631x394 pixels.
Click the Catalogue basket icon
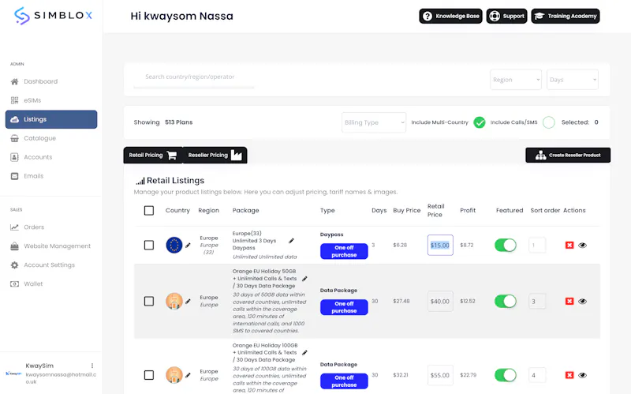point(14,138)
